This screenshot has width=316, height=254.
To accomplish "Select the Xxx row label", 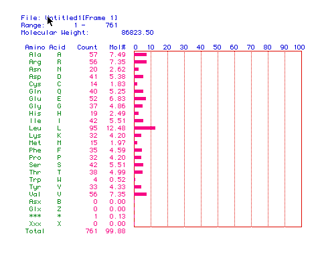I will pyautogui.click(x=35, y=224).
